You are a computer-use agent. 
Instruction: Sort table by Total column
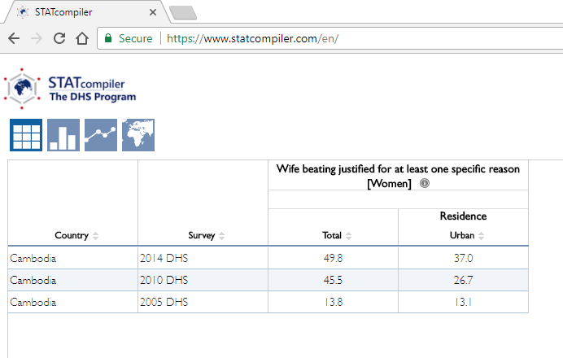click(349, 236)
